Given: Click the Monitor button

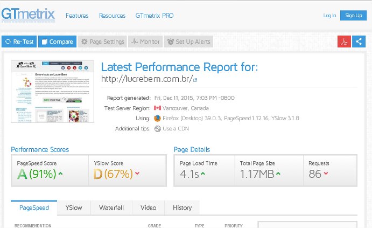Looking at the screenshot, I should tap(145, 42).
